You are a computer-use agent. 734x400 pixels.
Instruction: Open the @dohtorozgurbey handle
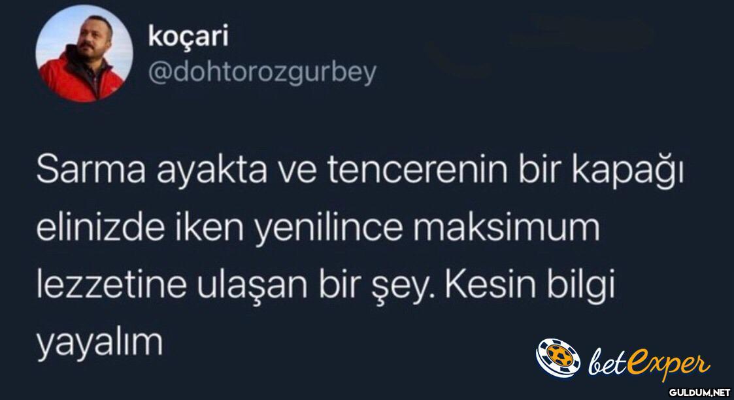tap(262, 73)
